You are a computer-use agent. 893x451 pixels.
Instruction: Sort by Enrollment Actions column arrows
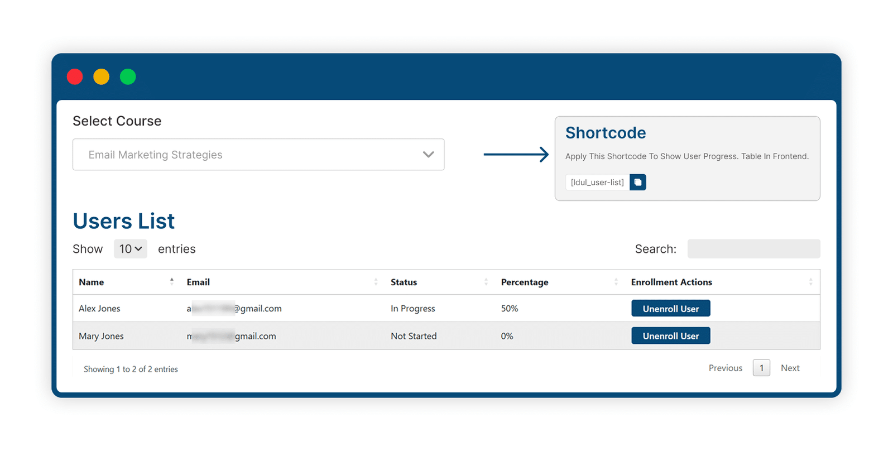click(x=811, y=282)
